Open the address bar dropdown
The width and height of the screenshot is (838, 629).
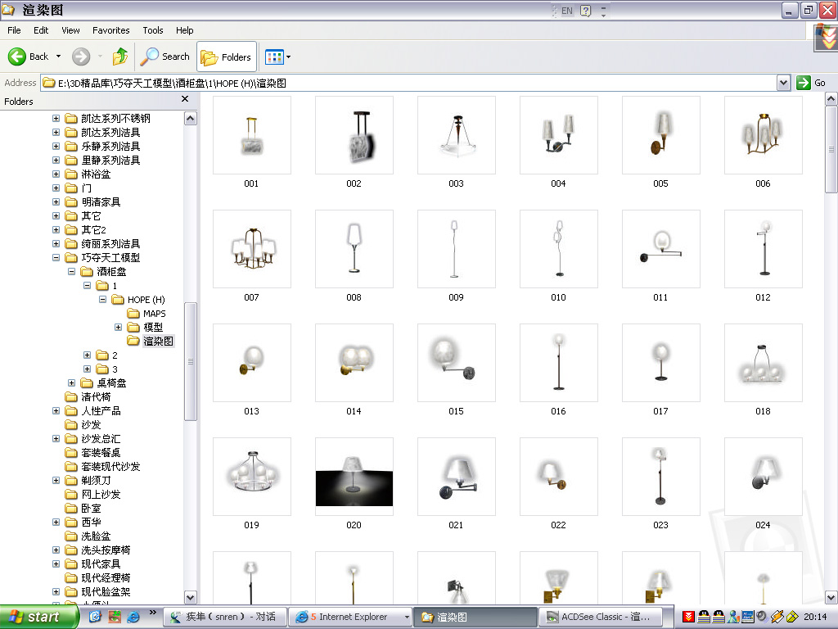(x=783, y=83)
